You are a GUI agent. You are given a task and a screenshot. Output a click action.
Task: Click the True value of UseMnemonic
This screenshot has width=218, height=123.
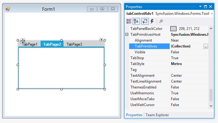pyautogui.click(x=175, y=93)
